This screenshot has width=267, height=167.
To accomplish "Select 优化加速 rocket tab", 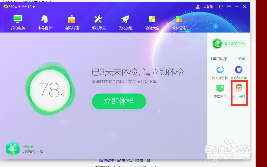I will 125,23.
